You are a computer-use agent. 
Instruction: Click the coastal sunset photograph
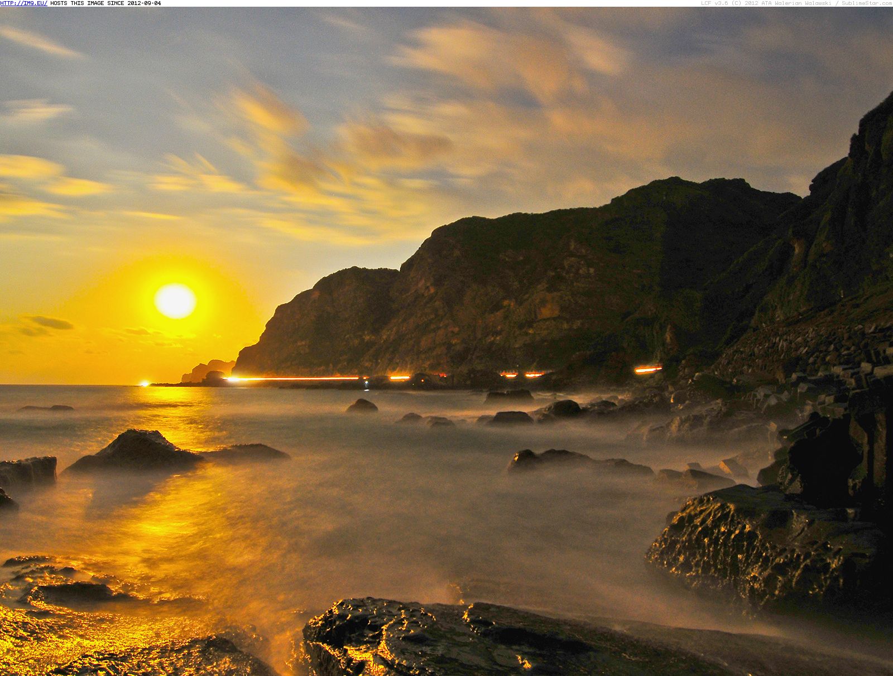click(x=446, y=341)
